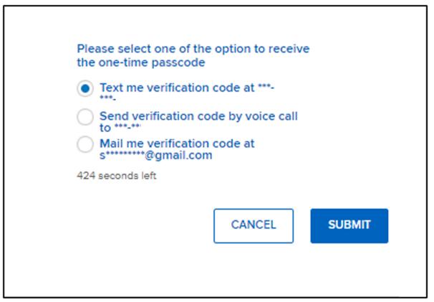Click the 'Please select one of the option' heading
Image resolution: width=434 pixels, height=302 pixels.
(193, 49)
